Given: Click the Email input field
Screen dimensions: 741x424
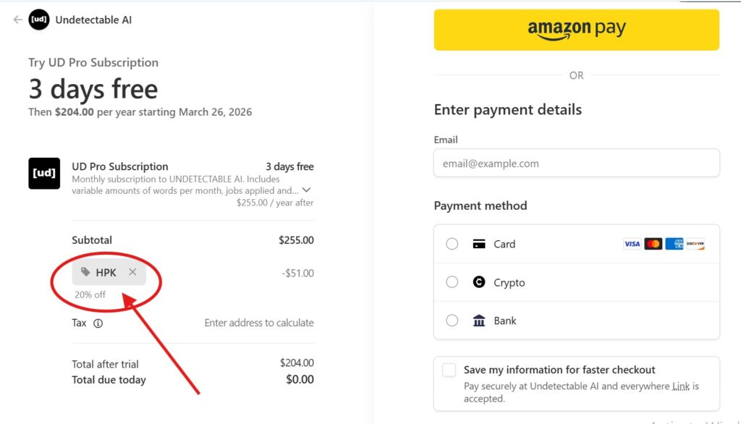Looking at the screenshot, I should (576, 164).
